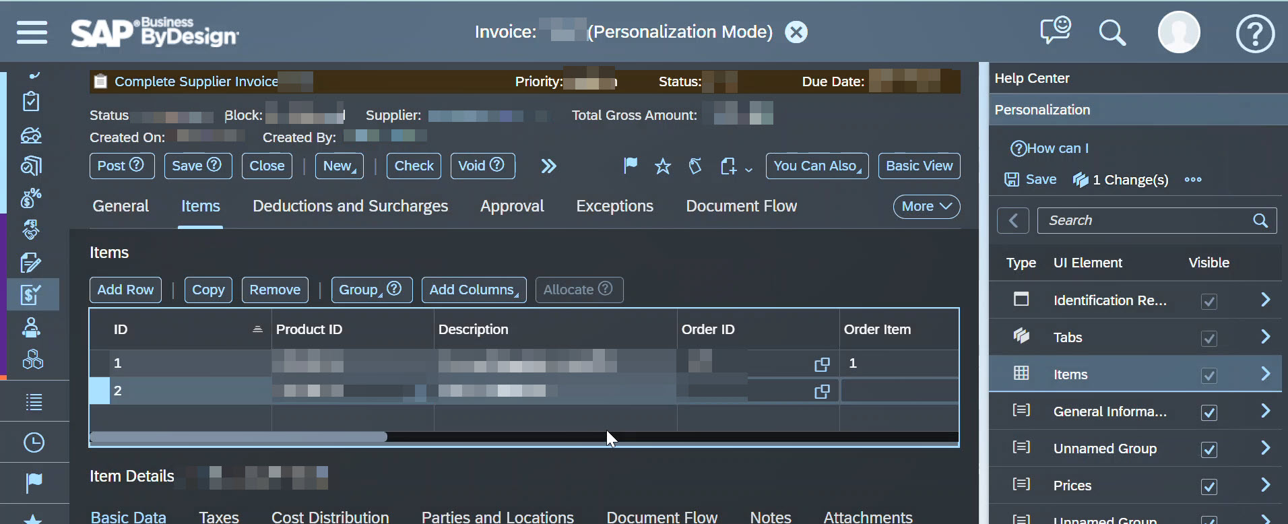Open the More tabs dropdown

[x=926, y=206]
